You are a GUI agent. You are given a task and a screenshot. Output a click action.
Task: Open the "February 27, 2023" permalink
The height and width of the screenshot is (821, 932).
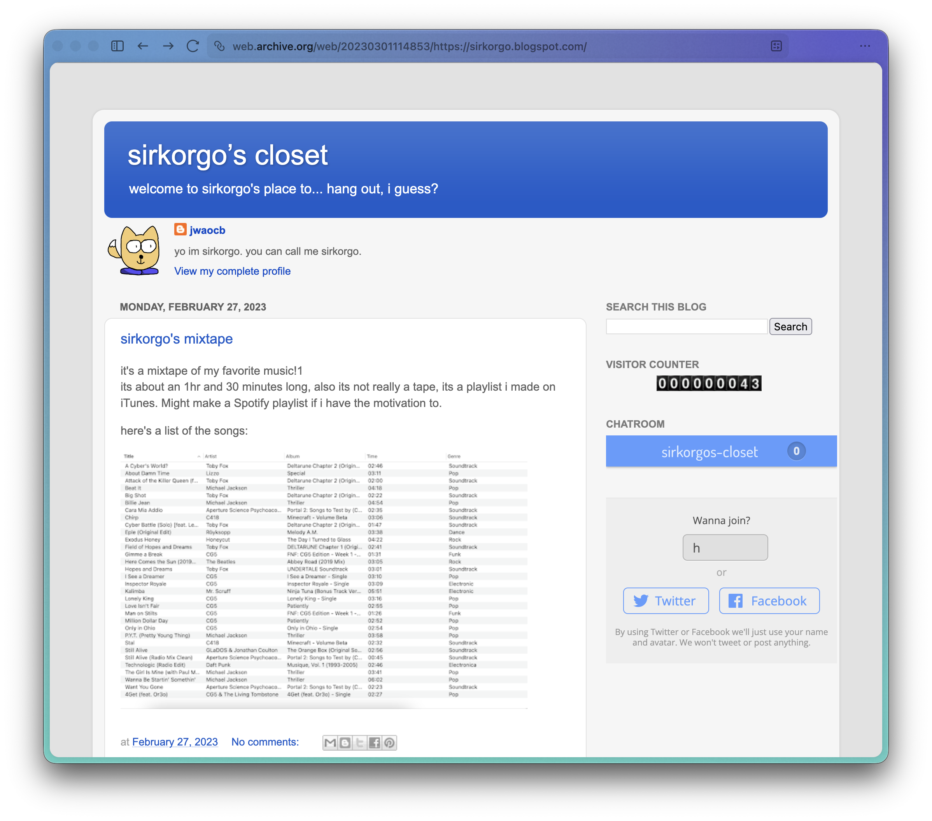tap(175, 742)
